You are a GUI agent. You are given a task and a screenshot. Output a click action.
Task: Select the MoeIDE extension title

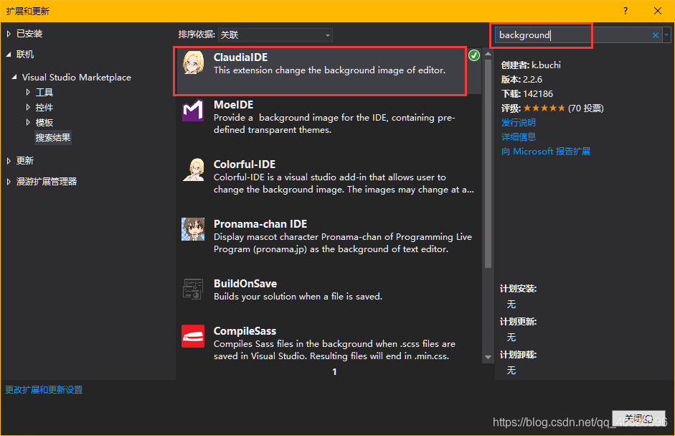coord(233,105)
